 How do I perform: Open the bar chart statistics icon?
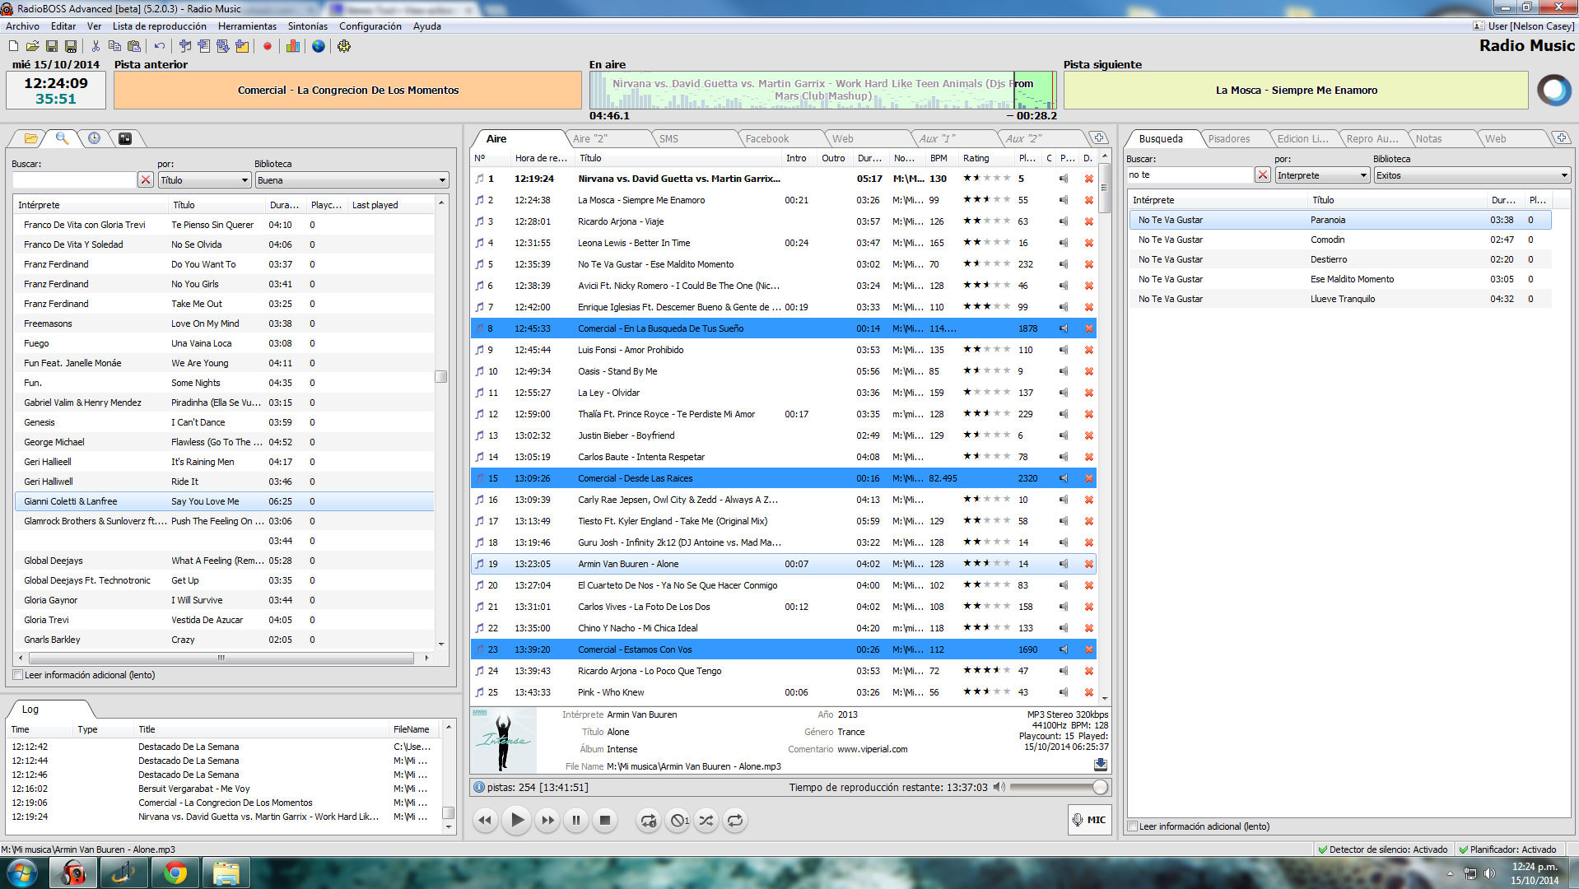coord(293,46)
